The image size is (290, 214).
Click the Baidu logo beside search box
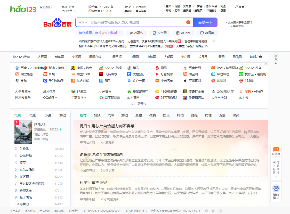pyautogui.click(x=57, y=22)
